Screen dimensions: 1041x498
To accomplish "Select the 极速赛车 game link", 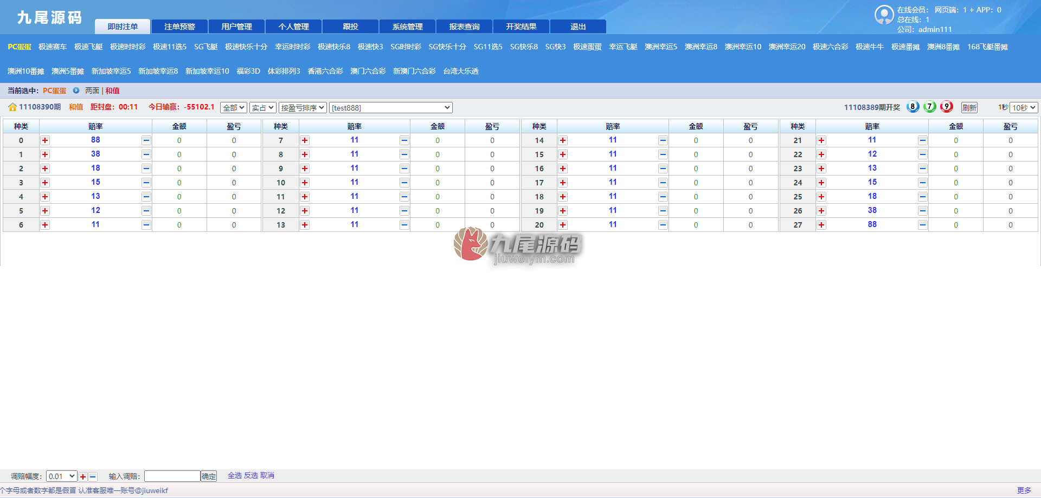I will pos(53,47).
